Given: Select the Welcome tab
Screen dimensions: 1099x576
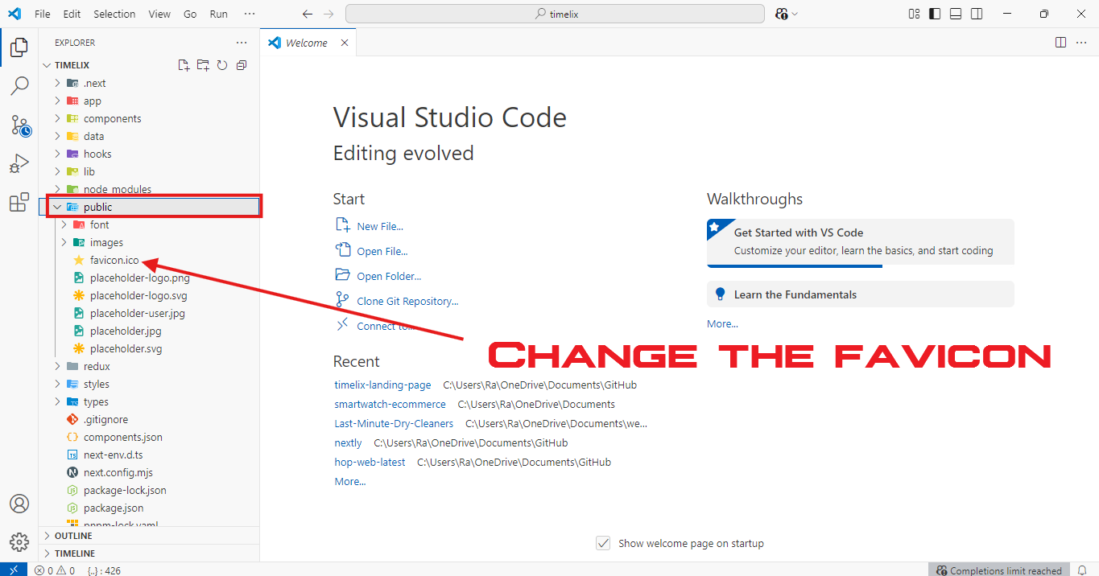Looking at the screenshot, I should [308, 43].
